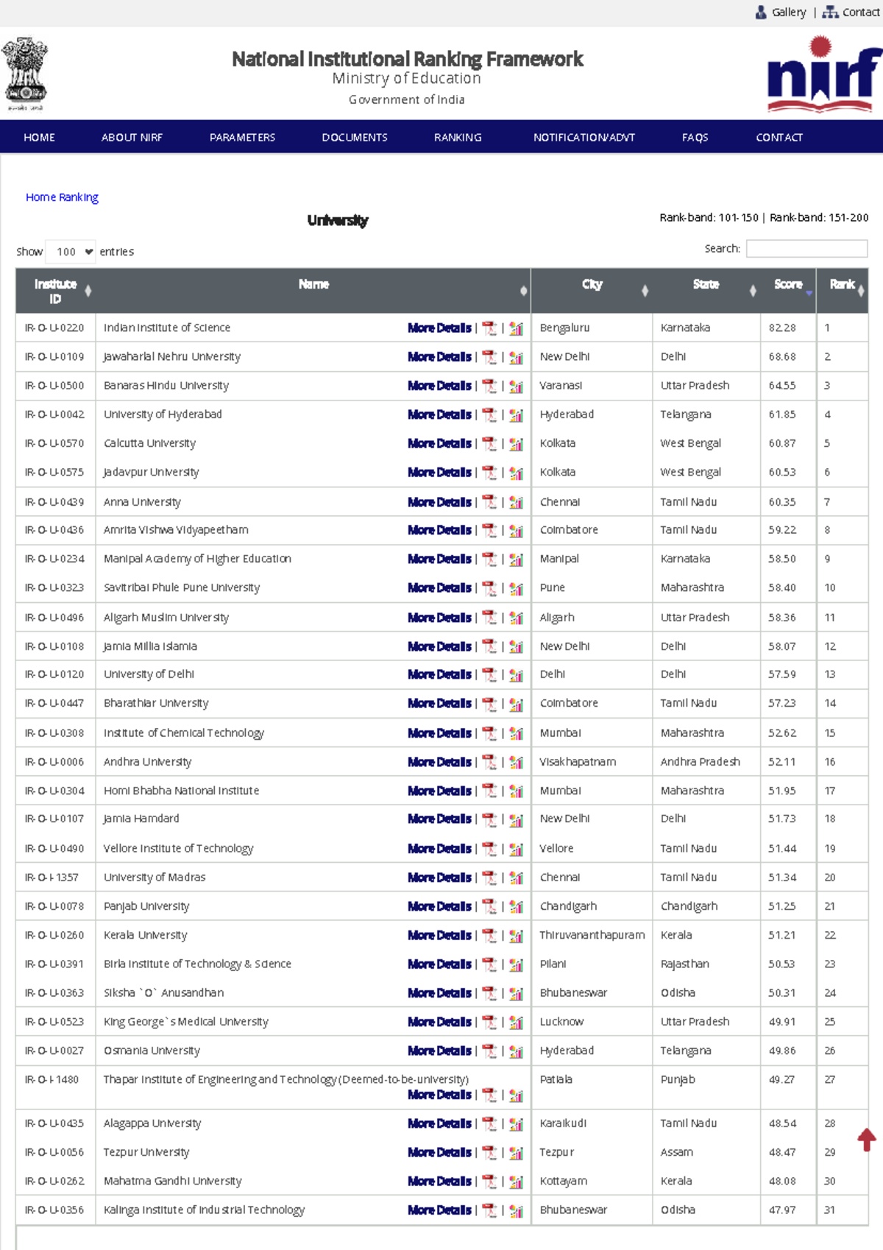Viewport: 883px width, 1250px height.
Task: Sort table by Score column
Action: pyautogui.click(x=788, y=291)
